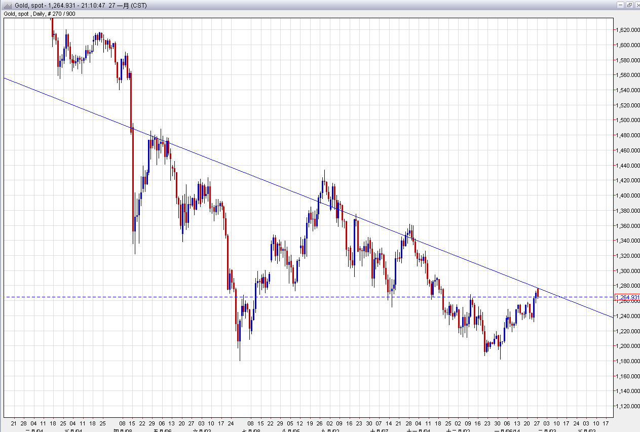Click the 1,440.000 price axis label
Image resolution: width=640 pixels, height=432 pixels.
(x=627, y=166)
